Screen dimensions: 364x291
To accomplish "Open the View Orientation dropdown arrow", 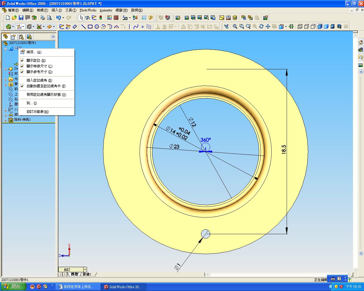I will 286,26.
